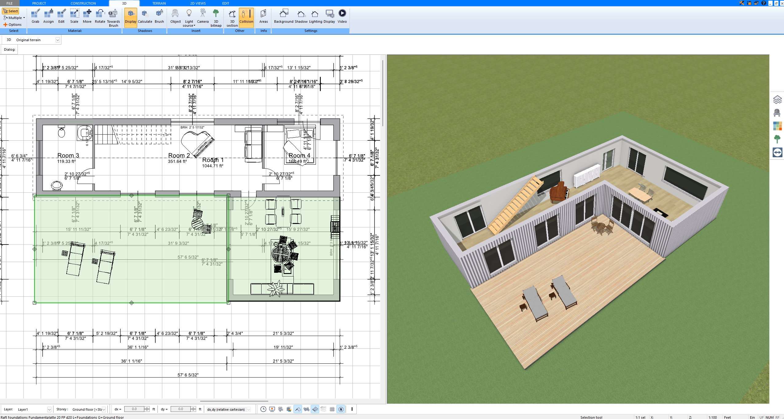Image resolution: width=784 pixels, height=419 pixels.
Task: Select the shadows Brush icon
Action: tap(159, 16)
